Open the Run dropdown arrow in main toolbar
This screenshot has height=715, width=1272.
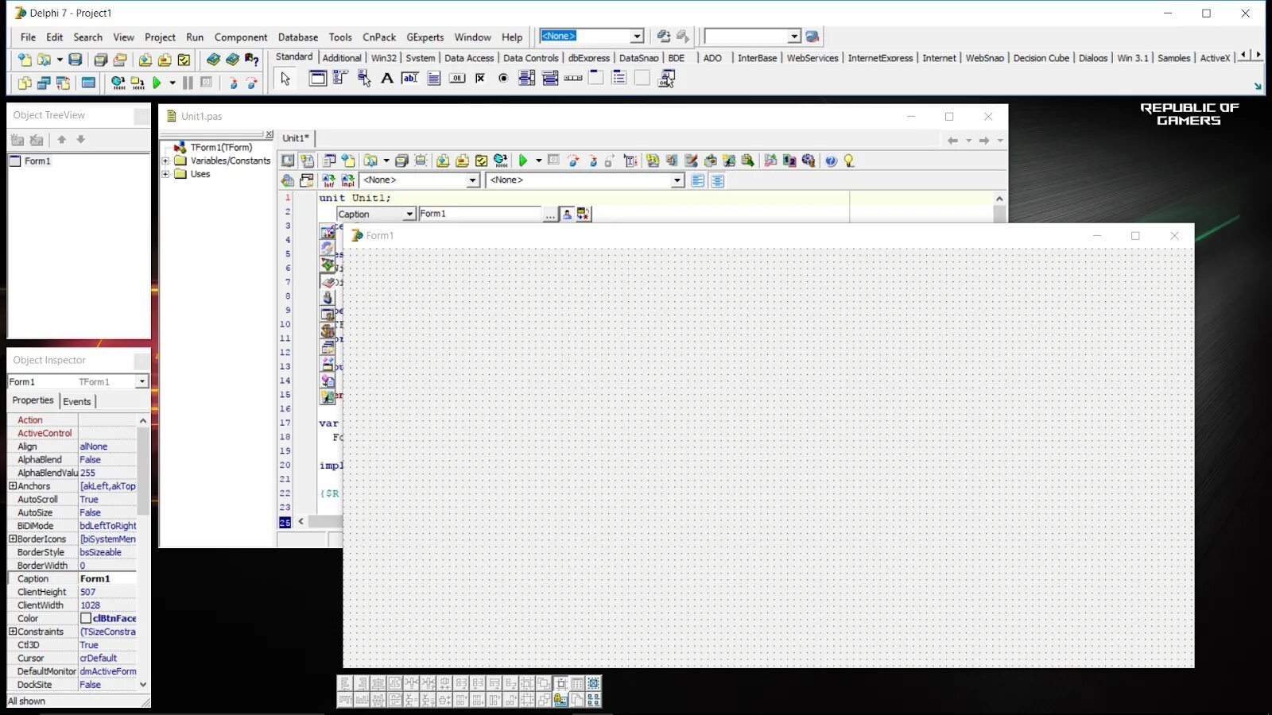pyautogui.click(x=172, y=83)
